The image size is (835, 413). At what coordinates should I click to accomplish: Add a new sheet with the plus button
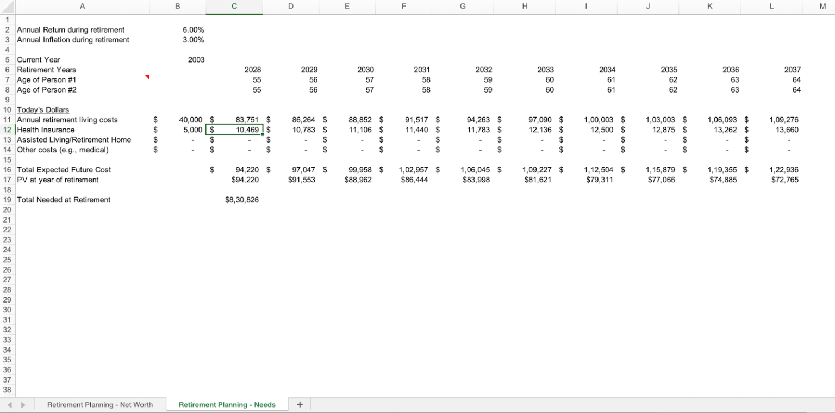(300, 405)
